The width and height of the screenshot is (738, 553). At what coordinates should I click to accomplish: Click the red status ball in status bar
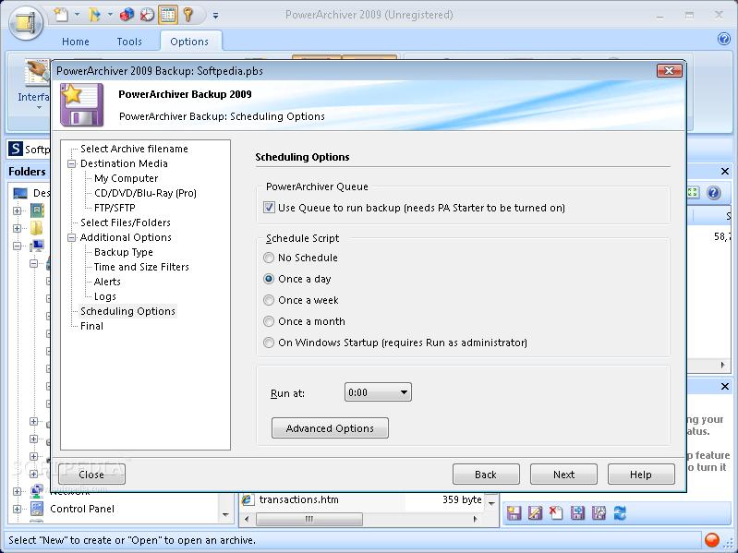tap(711, 539)
